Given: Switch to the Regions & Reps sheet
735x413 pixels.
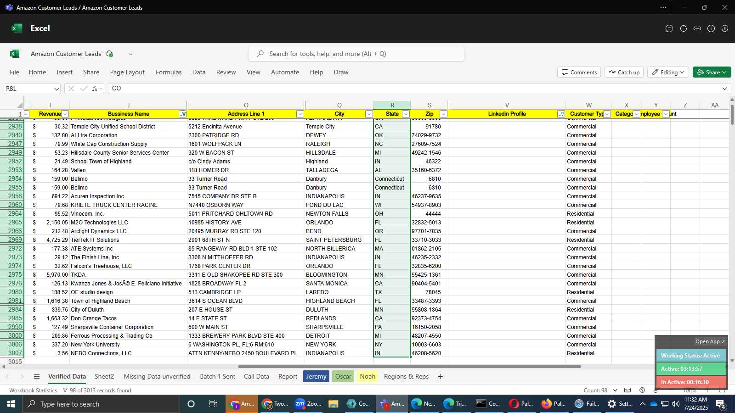Looking at the screenshot, I should (406, 376).
